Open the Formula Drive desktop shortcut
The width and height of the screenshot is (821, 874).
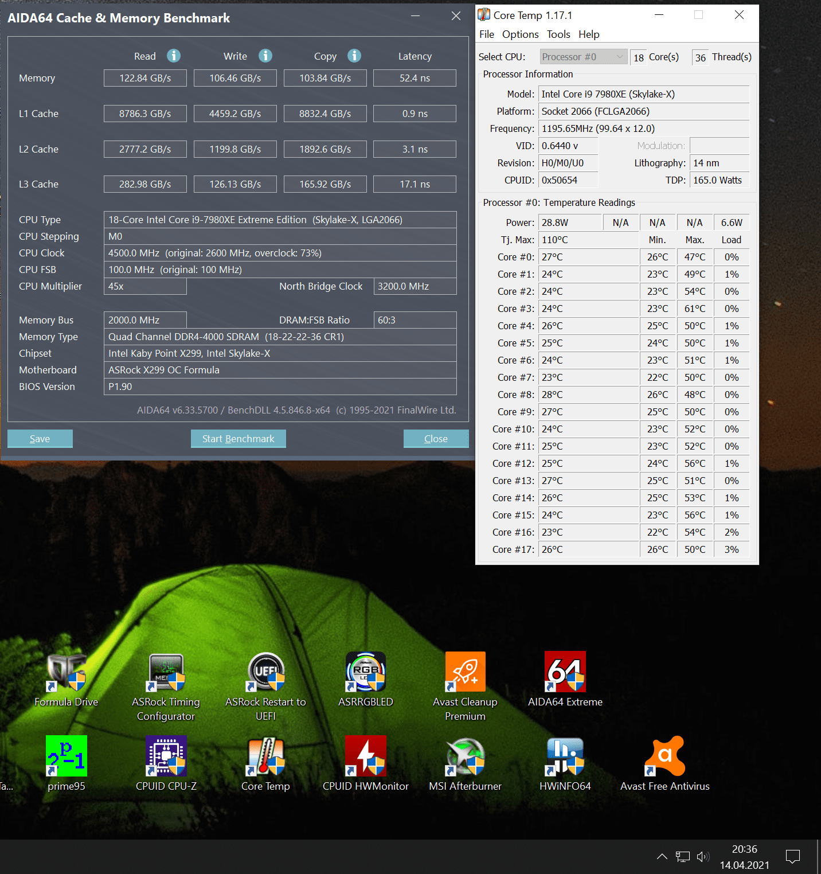click(x=67, y=680)
